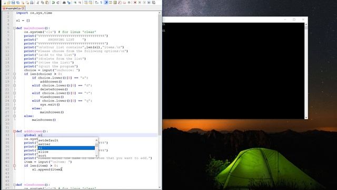Click the Save Recorded Macro icon
Image resolution: width=337 pixels, height=190 pixels.
[153, 3]
